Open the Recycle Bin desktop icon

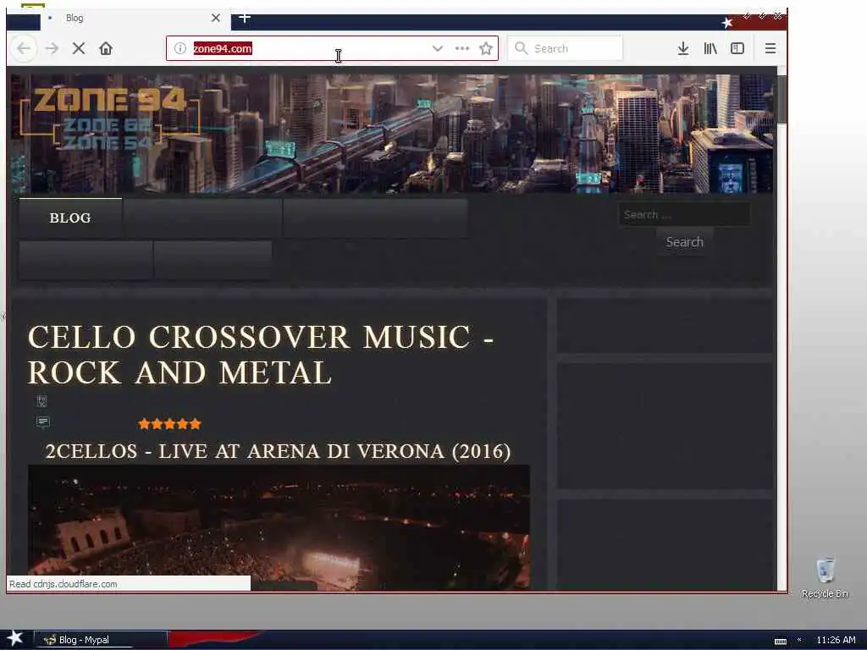(825, 577)
